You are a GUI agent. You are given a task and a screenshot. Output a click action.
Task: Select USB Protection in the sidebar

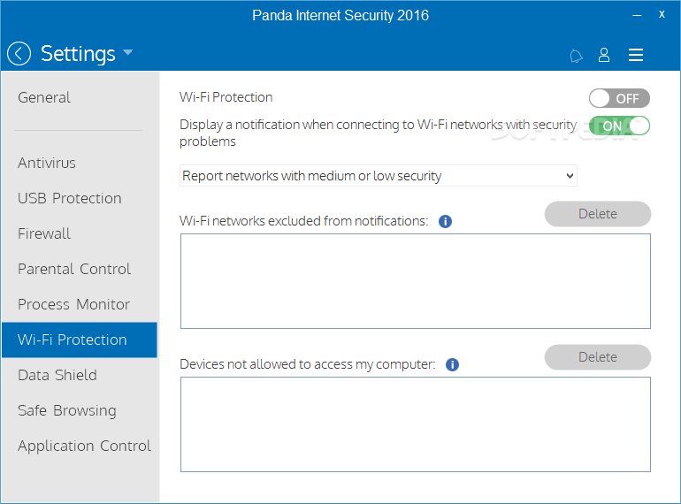[70, 198]
